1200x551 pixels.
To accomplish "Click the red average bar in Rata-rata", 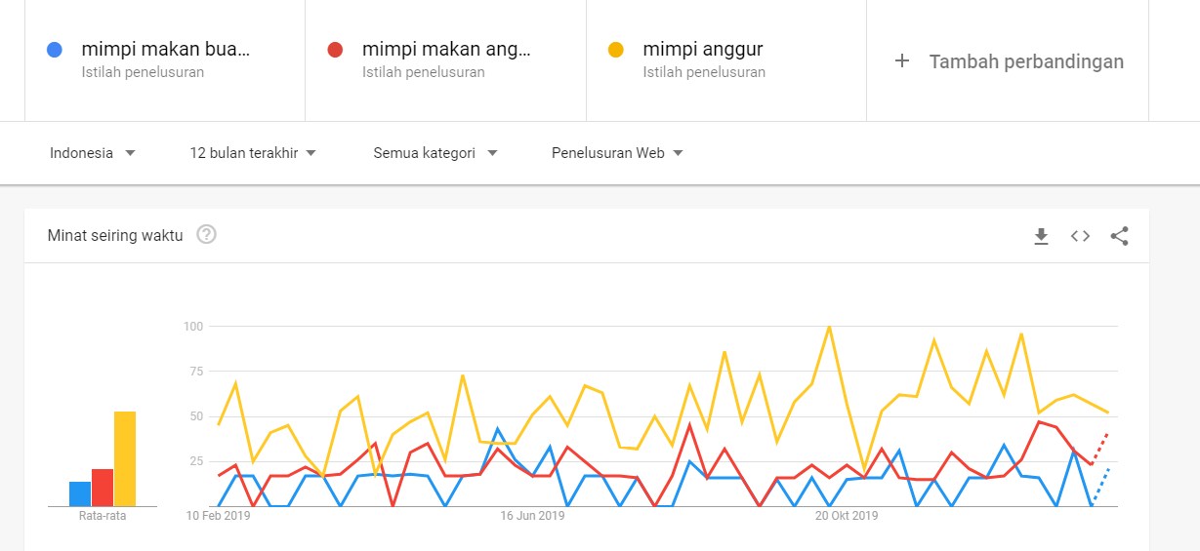I will [103, 487].
